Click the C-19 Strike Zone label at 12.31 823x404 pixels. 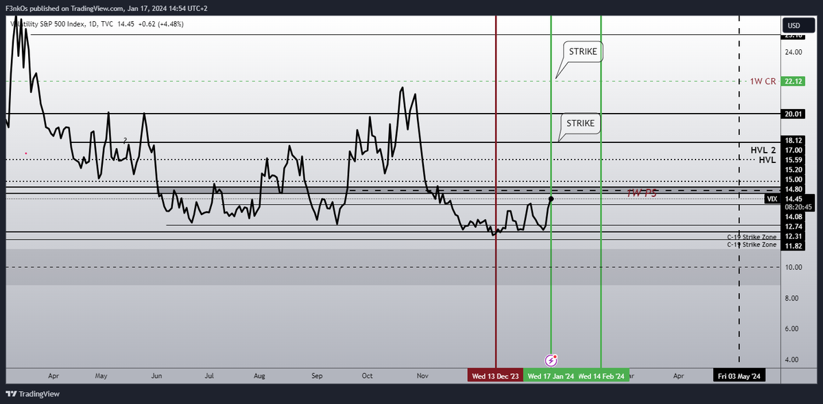752,237
